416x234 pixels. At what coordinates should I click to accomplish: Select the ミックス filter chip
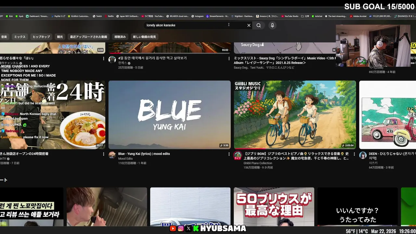click(x=20, y=37)
